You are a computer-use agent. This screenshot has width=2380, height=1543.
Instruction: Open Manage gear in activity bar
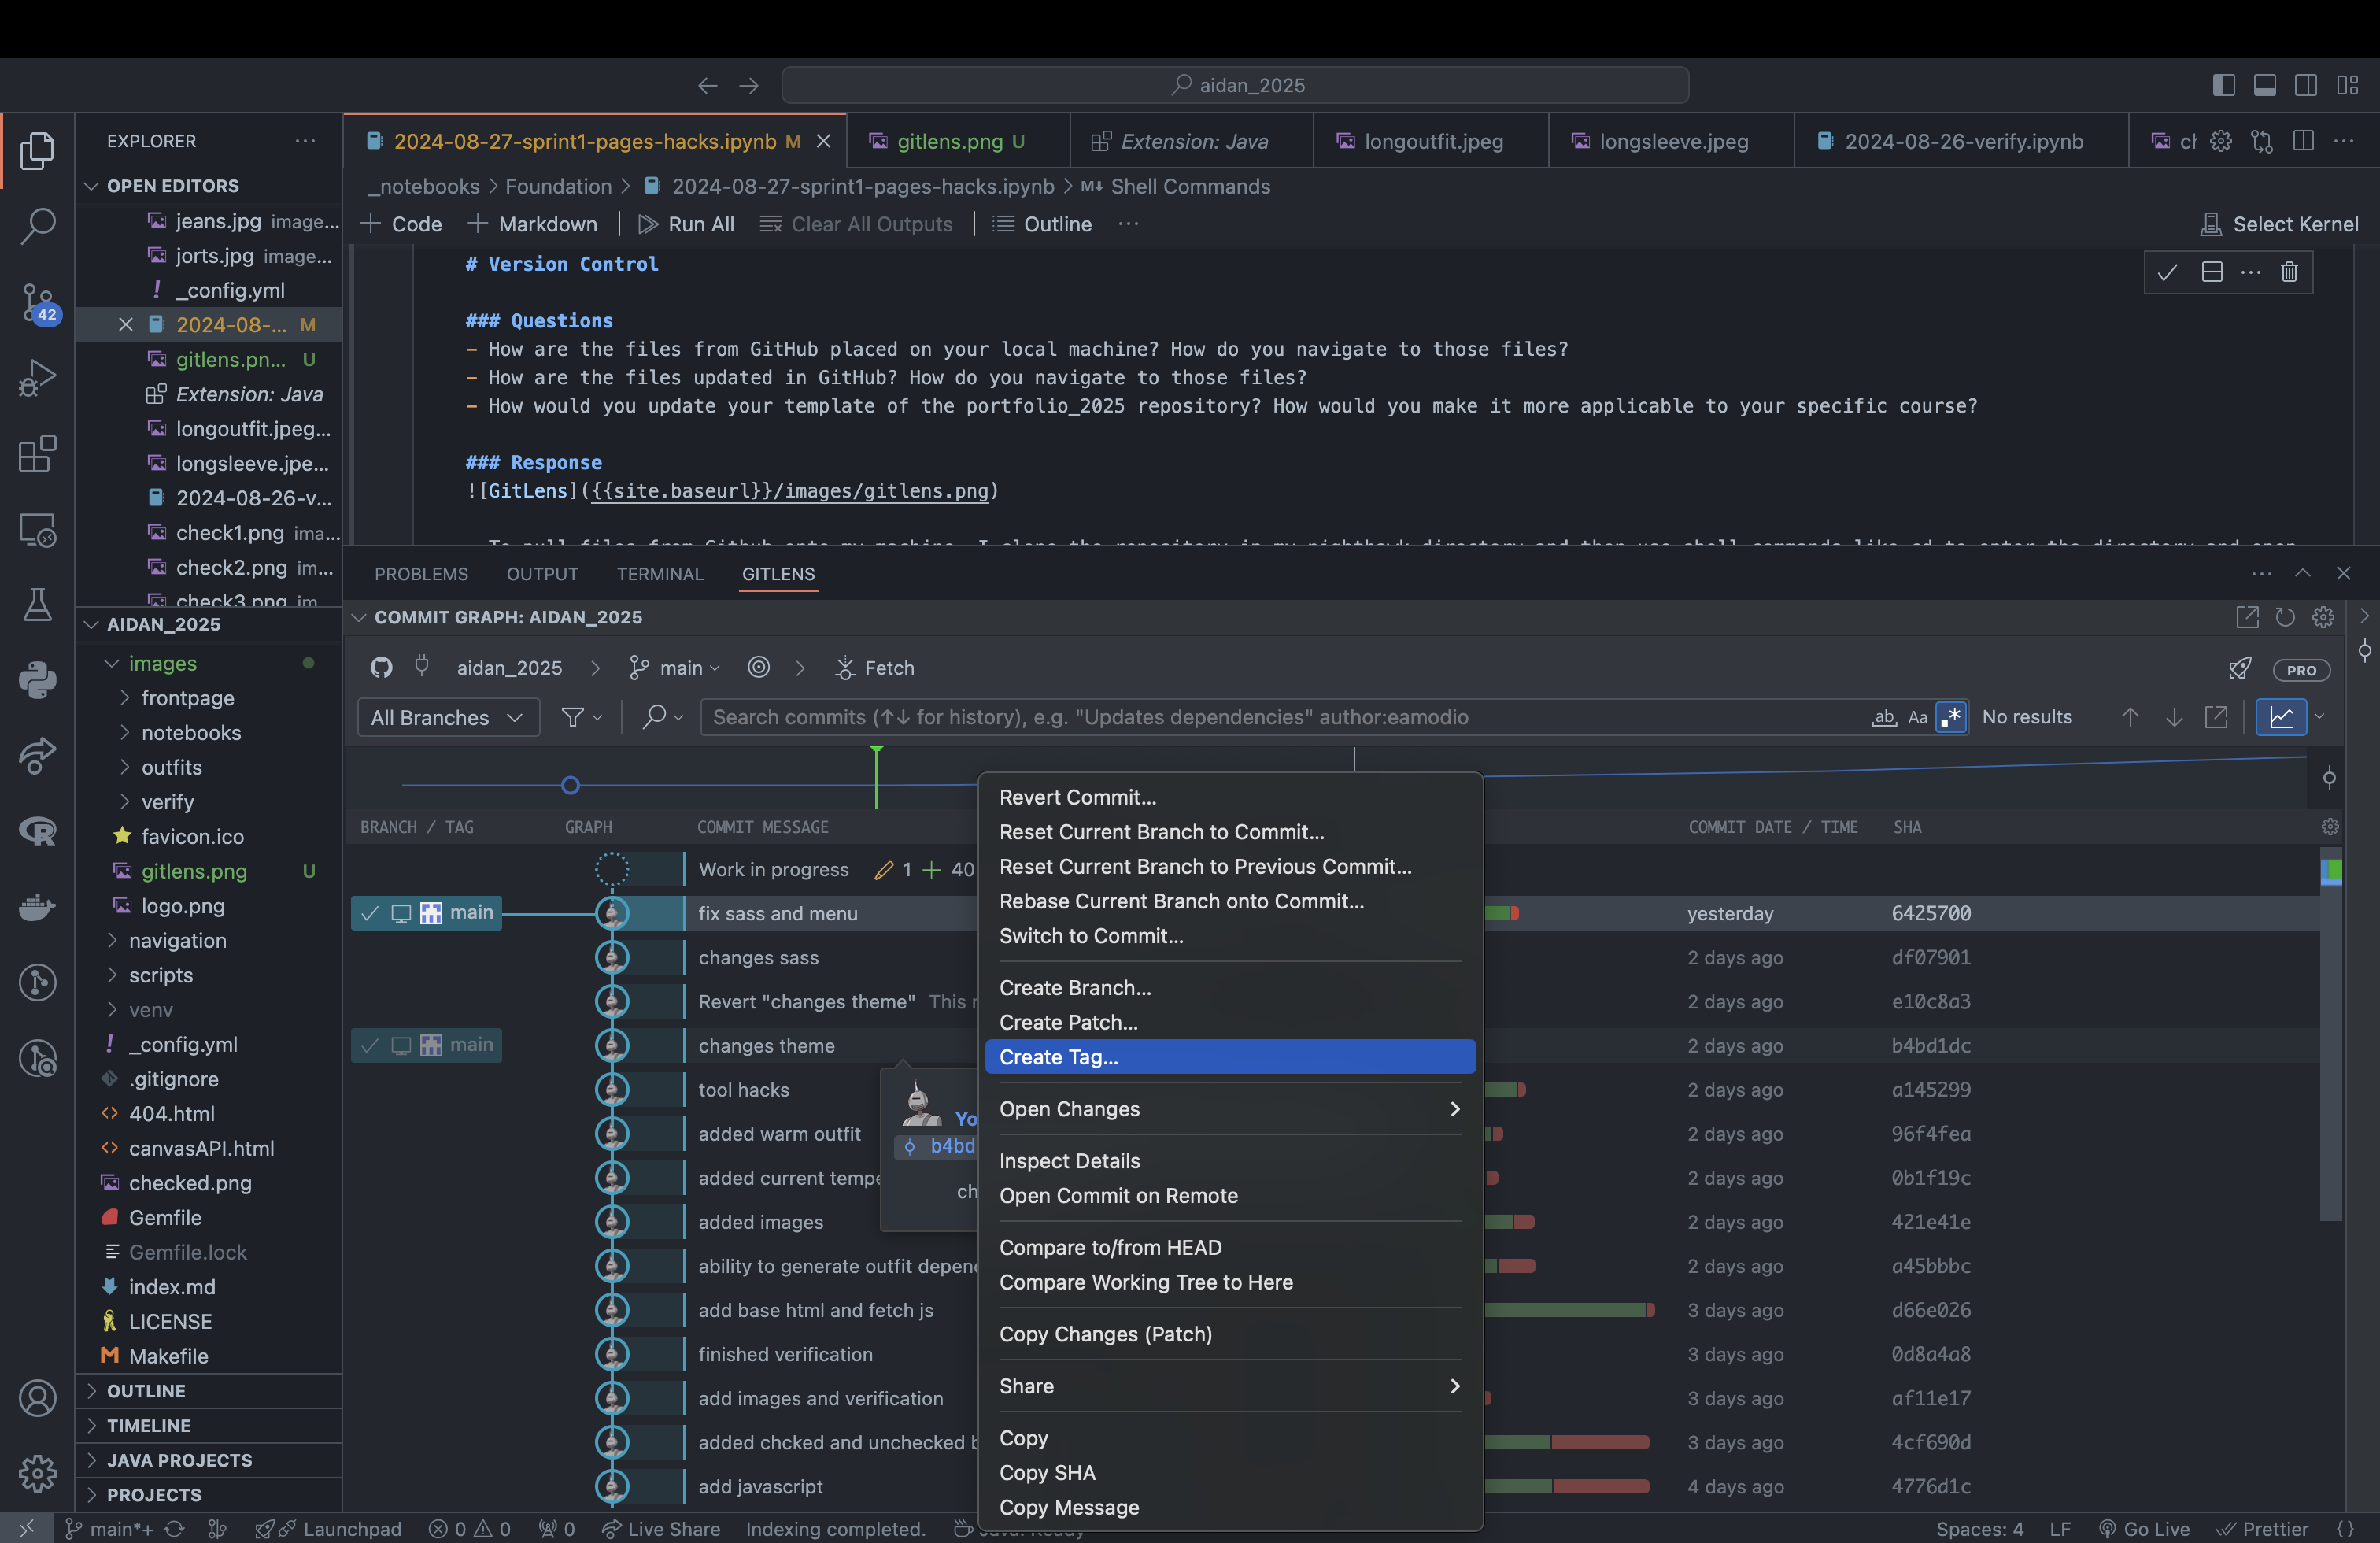[x=37, y=1472]
